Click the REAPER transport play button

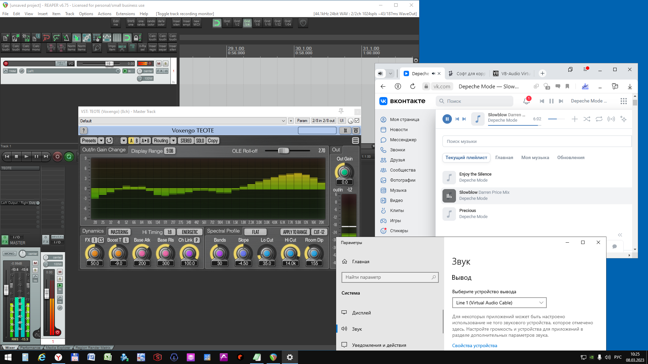[26, 156]
